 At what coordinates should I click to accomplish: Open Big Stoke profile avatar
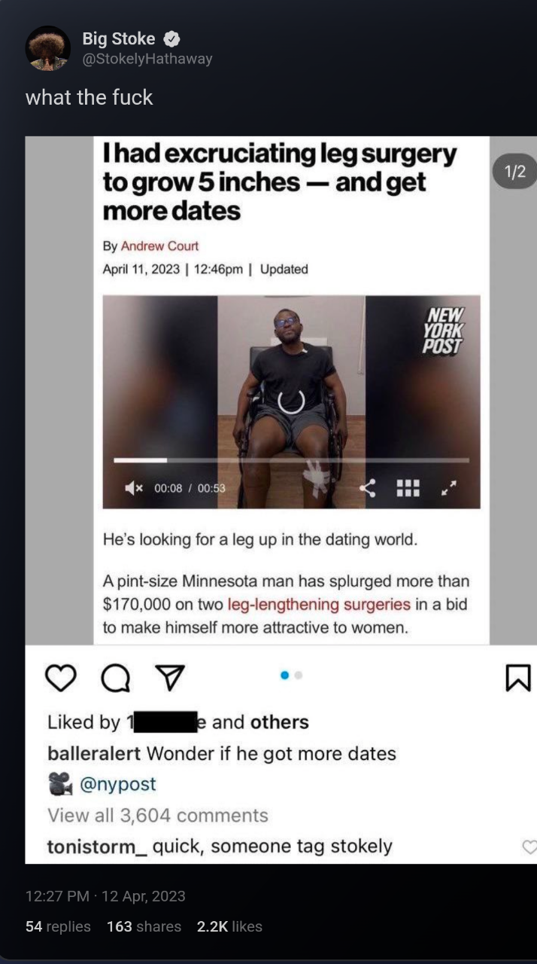48,48
